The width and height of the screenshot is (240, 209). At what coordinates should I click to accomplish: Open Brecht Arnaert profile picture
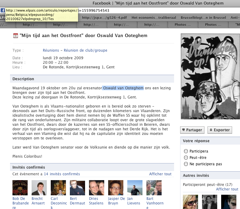tap(39, 188)
